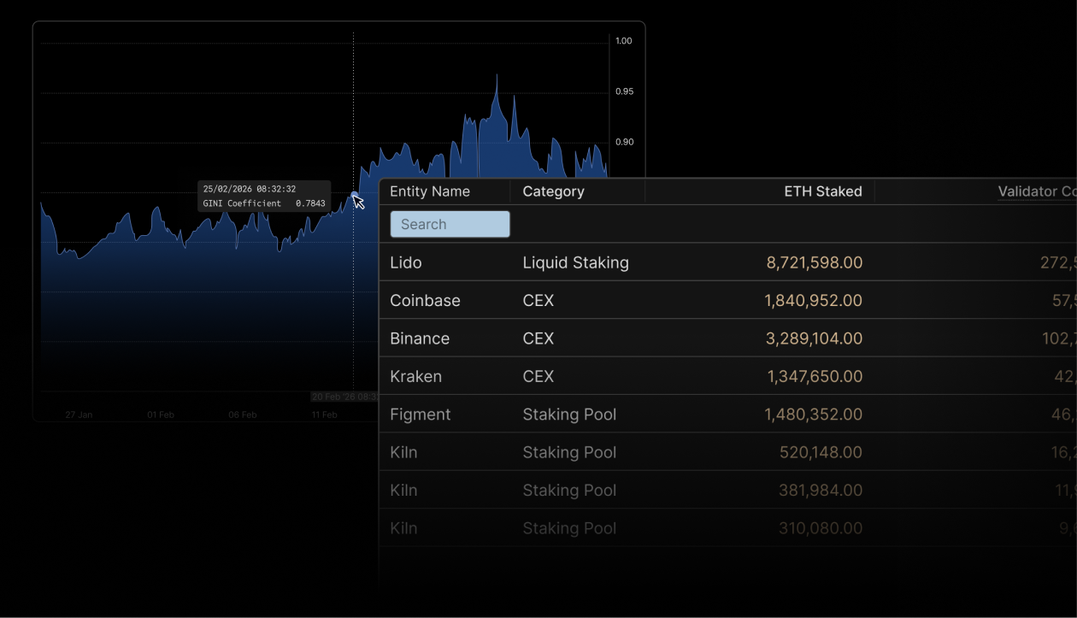1077x618 pixels.
Task: Click the 1,840,952.00 ETH staked value
Action: (x=815, y=301)
